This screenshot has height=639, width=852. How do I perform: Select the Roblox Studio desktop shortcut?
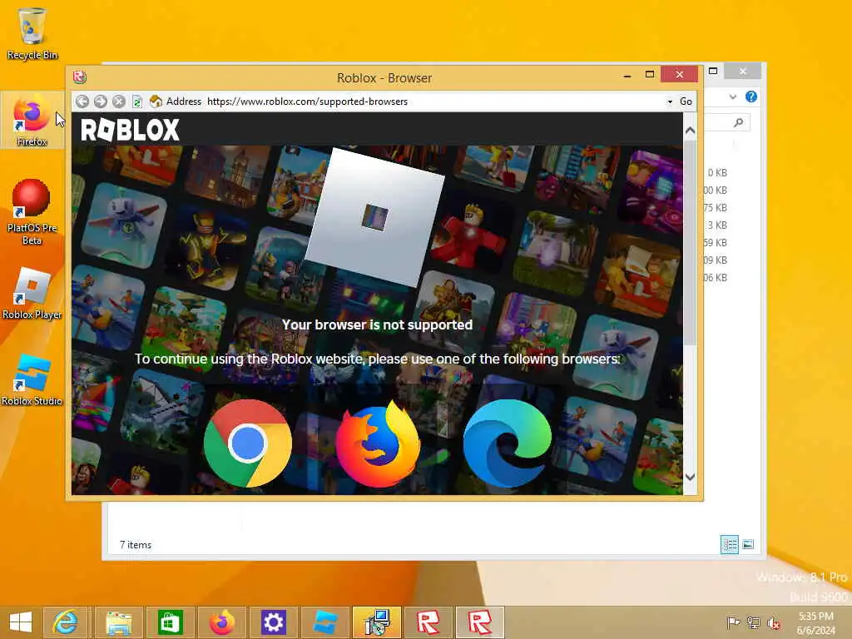[x=32, y=380]
